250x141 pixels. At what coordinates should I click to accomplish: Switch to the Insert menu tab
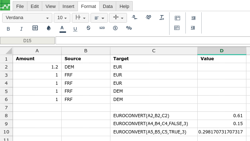tap(68, 6)
